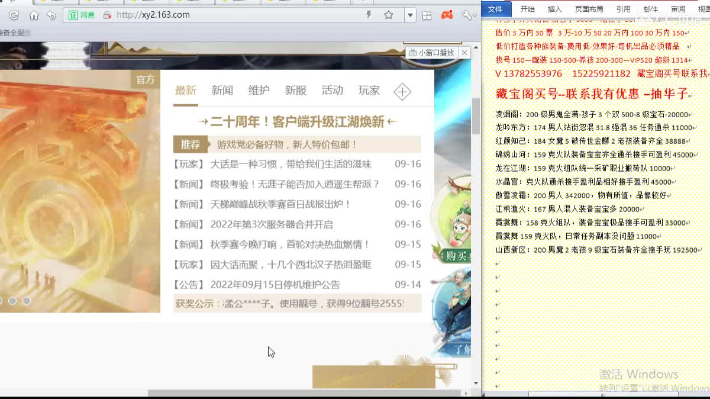Open 2022年第3次服务器合并开启 news link
710x399 pixels.
tap(272, 224)
